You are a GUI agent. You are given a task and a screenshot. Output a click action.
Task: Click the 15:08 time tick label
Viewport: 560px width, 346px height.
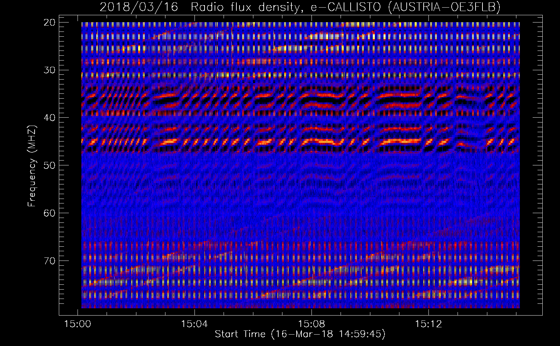tap(311, 324)
